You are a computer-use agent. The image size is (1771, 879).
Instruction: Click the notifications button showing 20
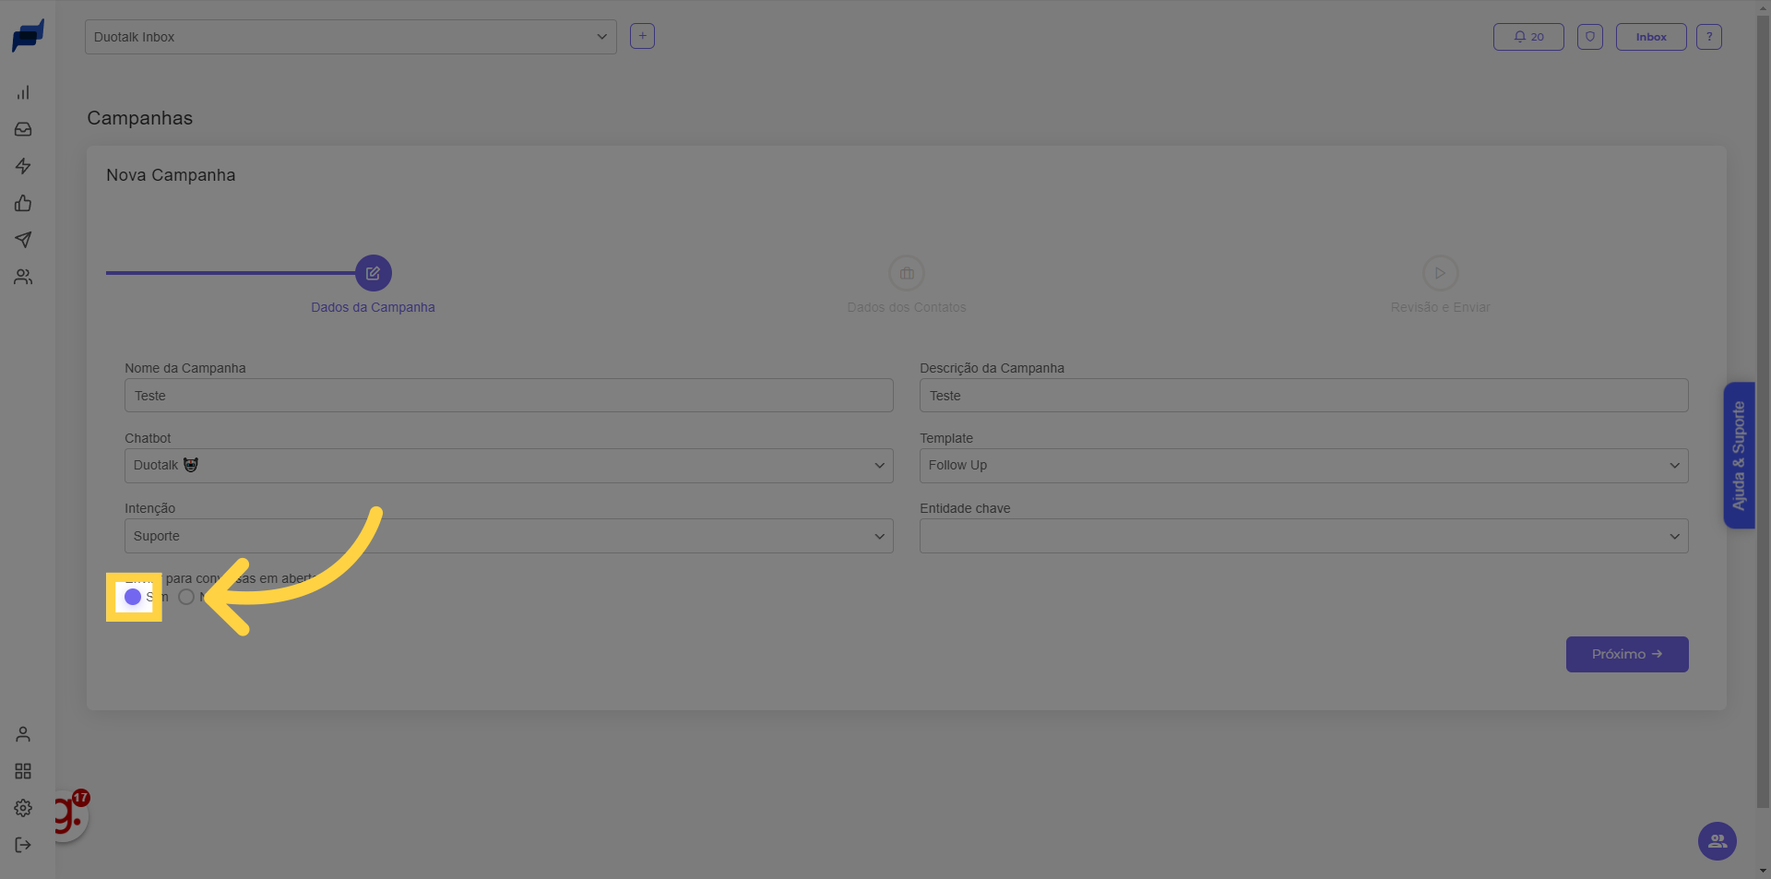pos(1528,37)
